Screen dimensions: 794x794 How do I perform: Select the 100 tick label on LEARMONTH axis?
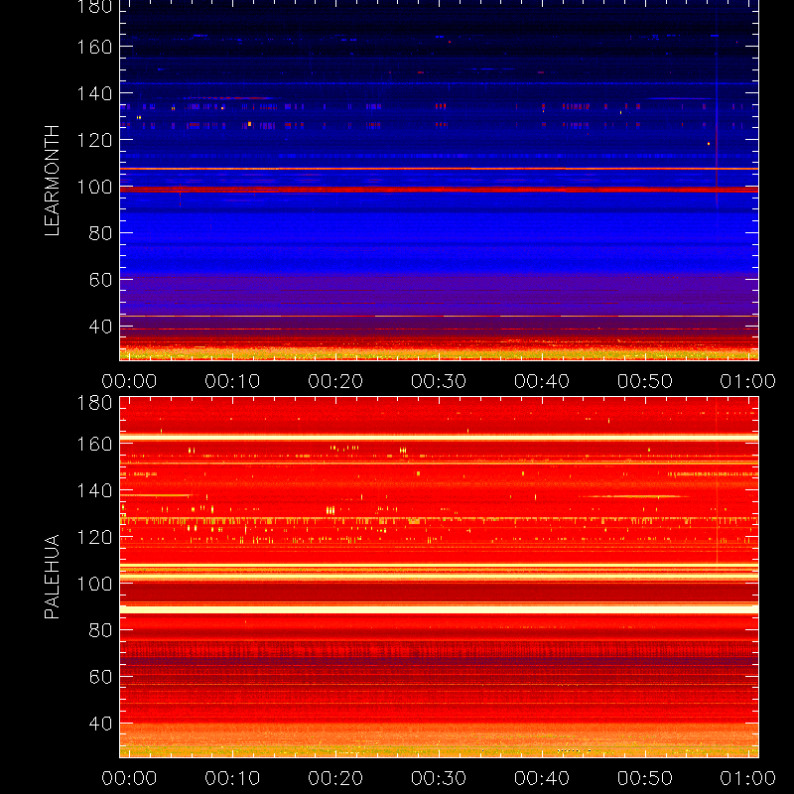pos(94,187)
